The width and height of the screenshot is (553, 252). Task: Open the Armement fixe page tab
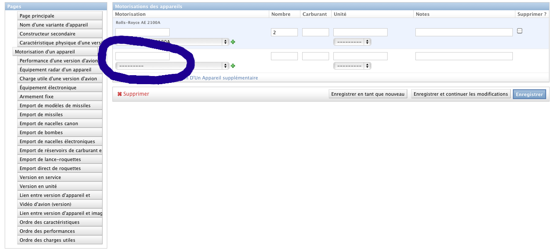(x=60, y=97)
